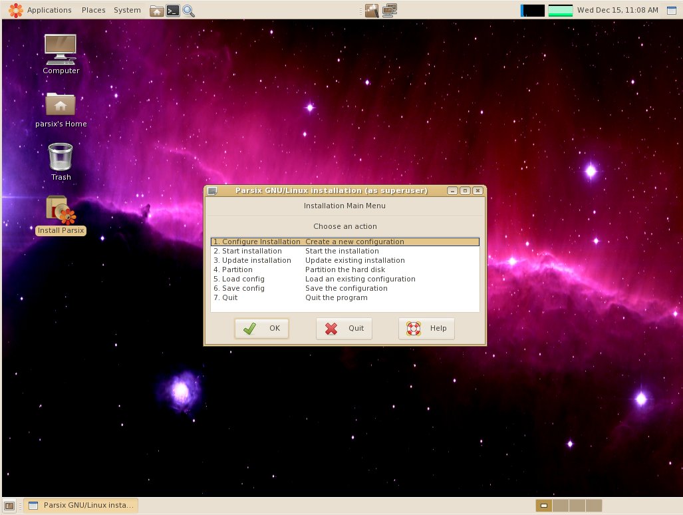683x515 pixels.
Task: Click the green network monitor graph
Action: (560, 11)
